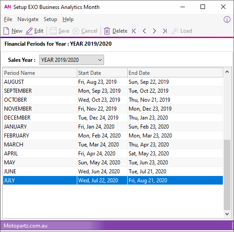Open the Setup menu

pos(50,19)
